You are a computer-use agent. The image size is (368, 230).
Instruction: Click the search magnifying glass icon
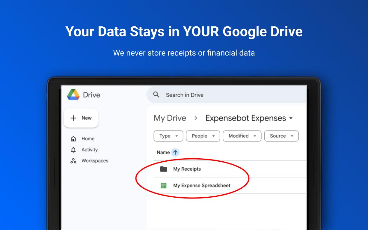coord(156,94)
